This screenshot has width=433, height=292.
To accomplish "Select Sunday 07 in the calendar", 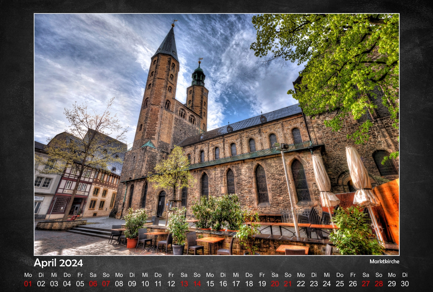I will click(x=106, y=283).
